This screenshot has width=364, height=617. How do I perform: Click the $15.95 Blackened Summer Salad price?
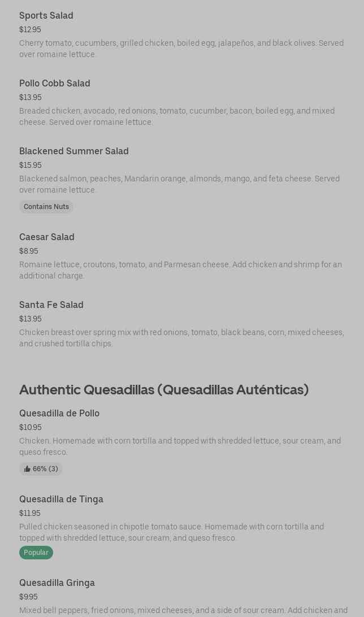(31, 165)
